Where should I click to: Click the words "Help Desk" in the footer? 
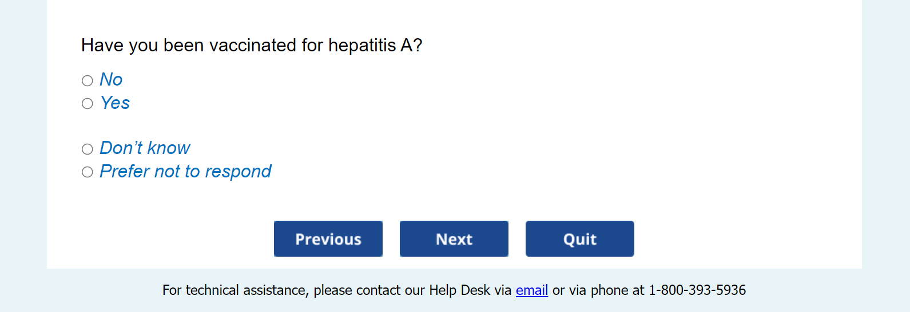(x=459, y=290)
